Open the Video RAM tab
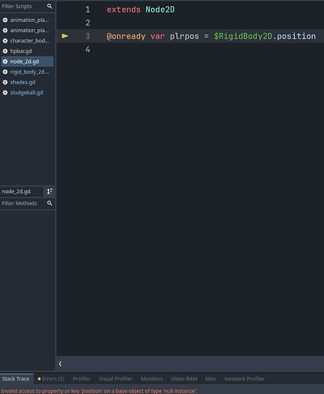 tap(184, 379)
